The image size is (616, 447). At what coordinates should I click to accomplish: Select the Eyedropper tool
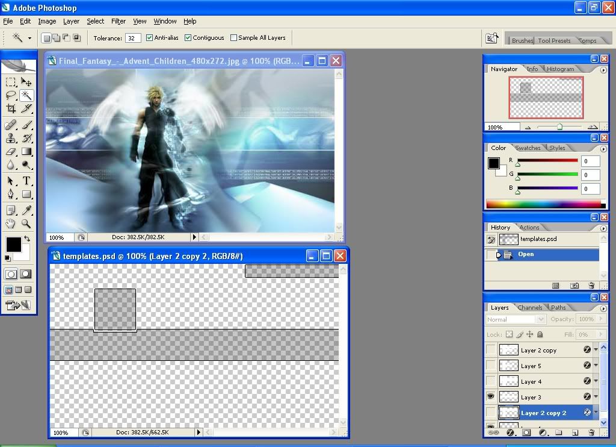pyautogui.click(x=26, y=210)
